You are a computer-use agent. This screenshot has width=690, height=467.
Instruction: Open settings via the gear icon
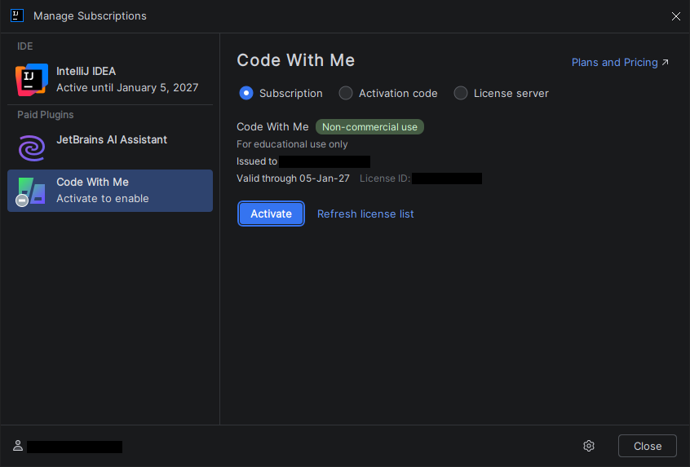point(589,446)
